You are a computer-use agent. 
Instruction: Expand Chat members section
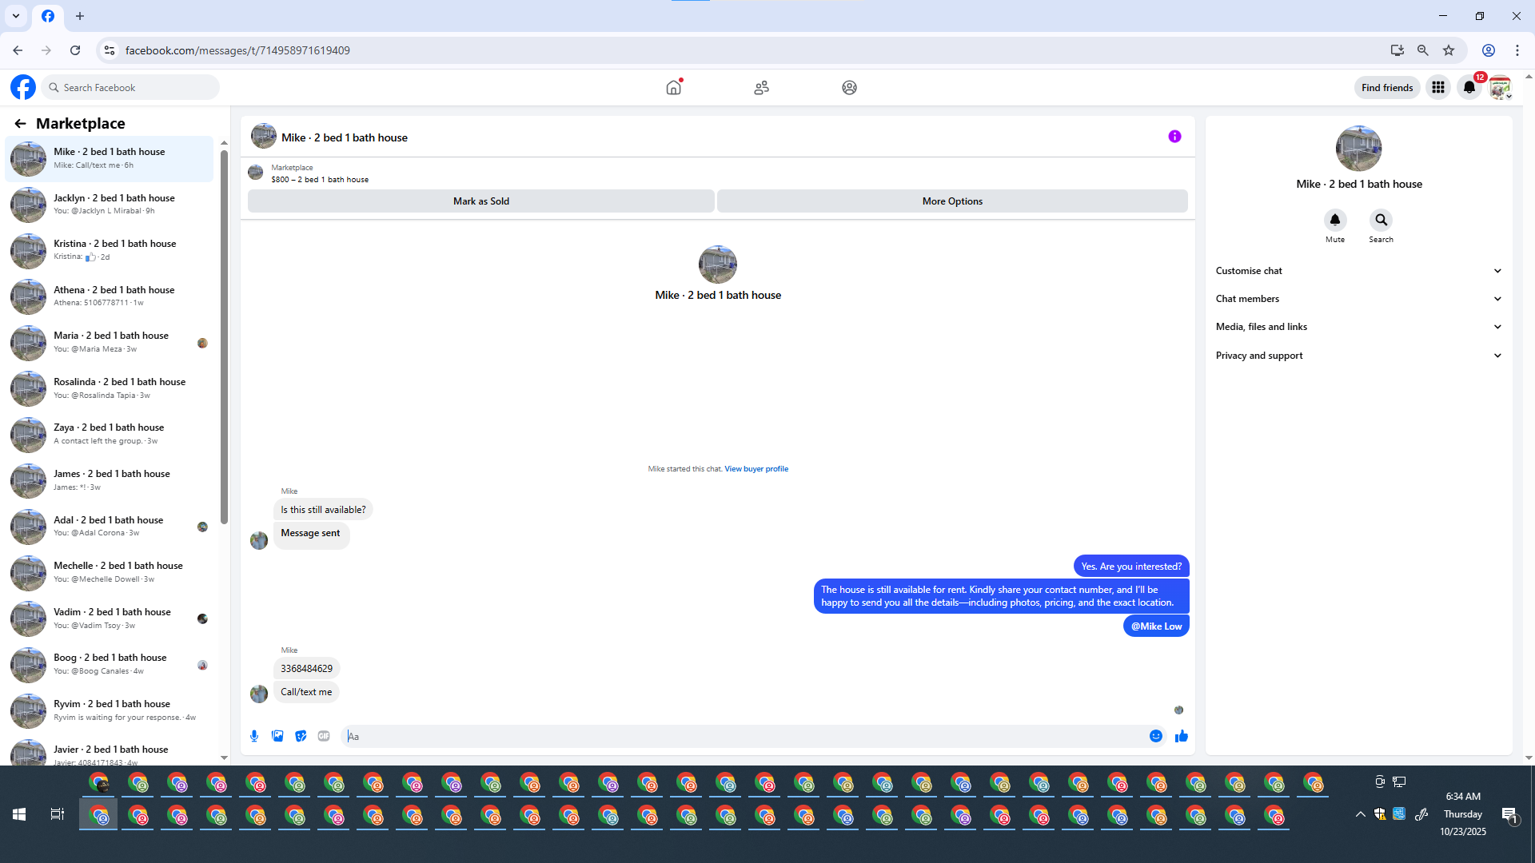click(x=1358, y=299)
